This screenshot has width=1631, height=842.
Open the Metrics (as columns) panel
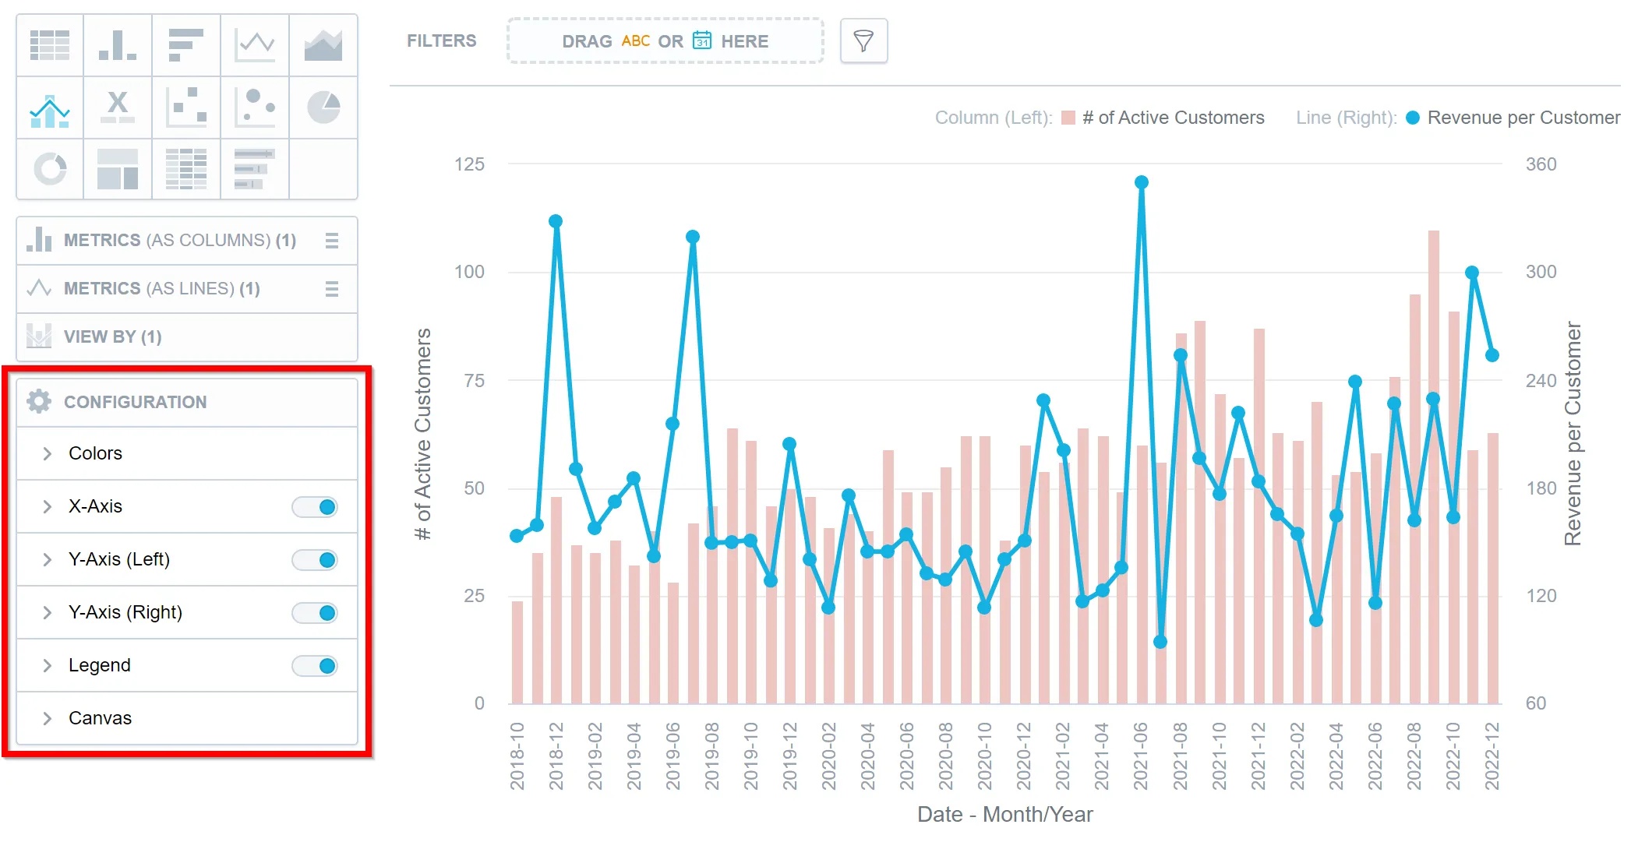pos(179,241)
